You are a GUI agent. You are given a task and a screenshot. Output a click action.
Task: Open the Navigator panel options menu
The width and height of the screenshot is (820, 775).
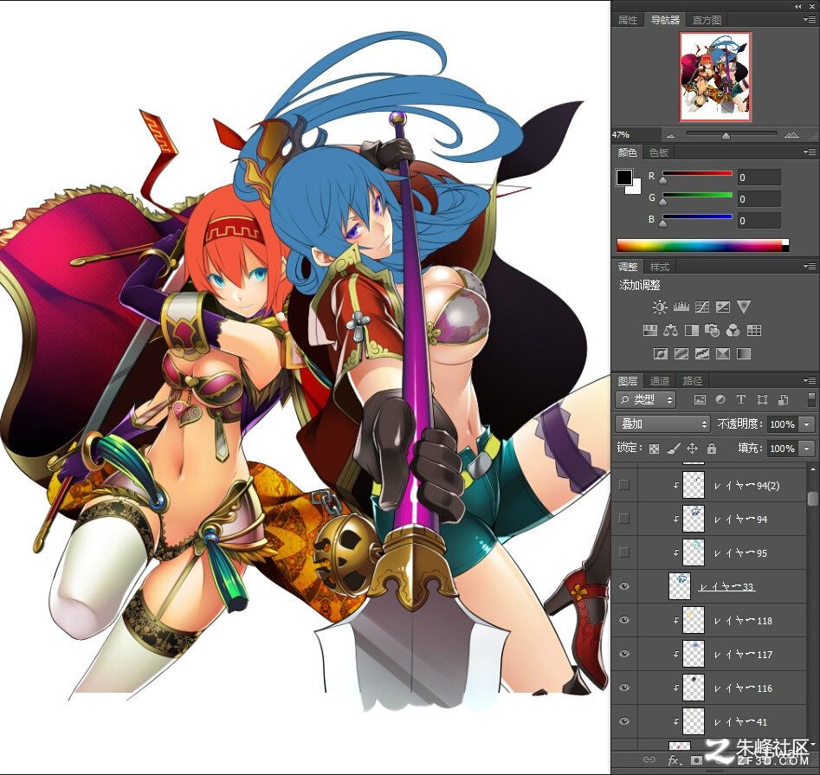(x=810, y=19)
